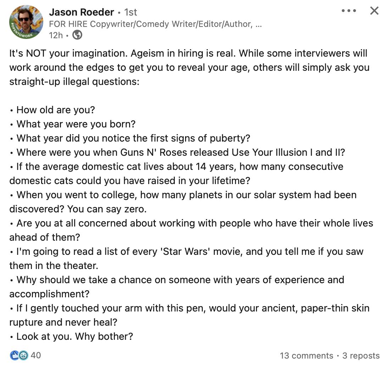Click the 'How old are you?' bullet

[x=56, y=110]
